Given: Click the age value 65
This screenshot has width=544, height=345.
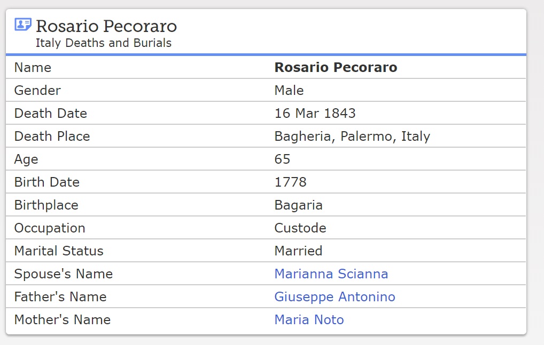Looking at the screenshot, I should coord(282,159).
